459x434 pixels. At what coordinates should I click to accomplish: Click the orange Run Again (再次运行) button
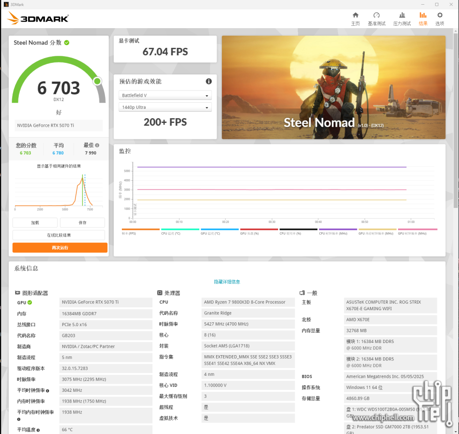[x=60, y=248]
